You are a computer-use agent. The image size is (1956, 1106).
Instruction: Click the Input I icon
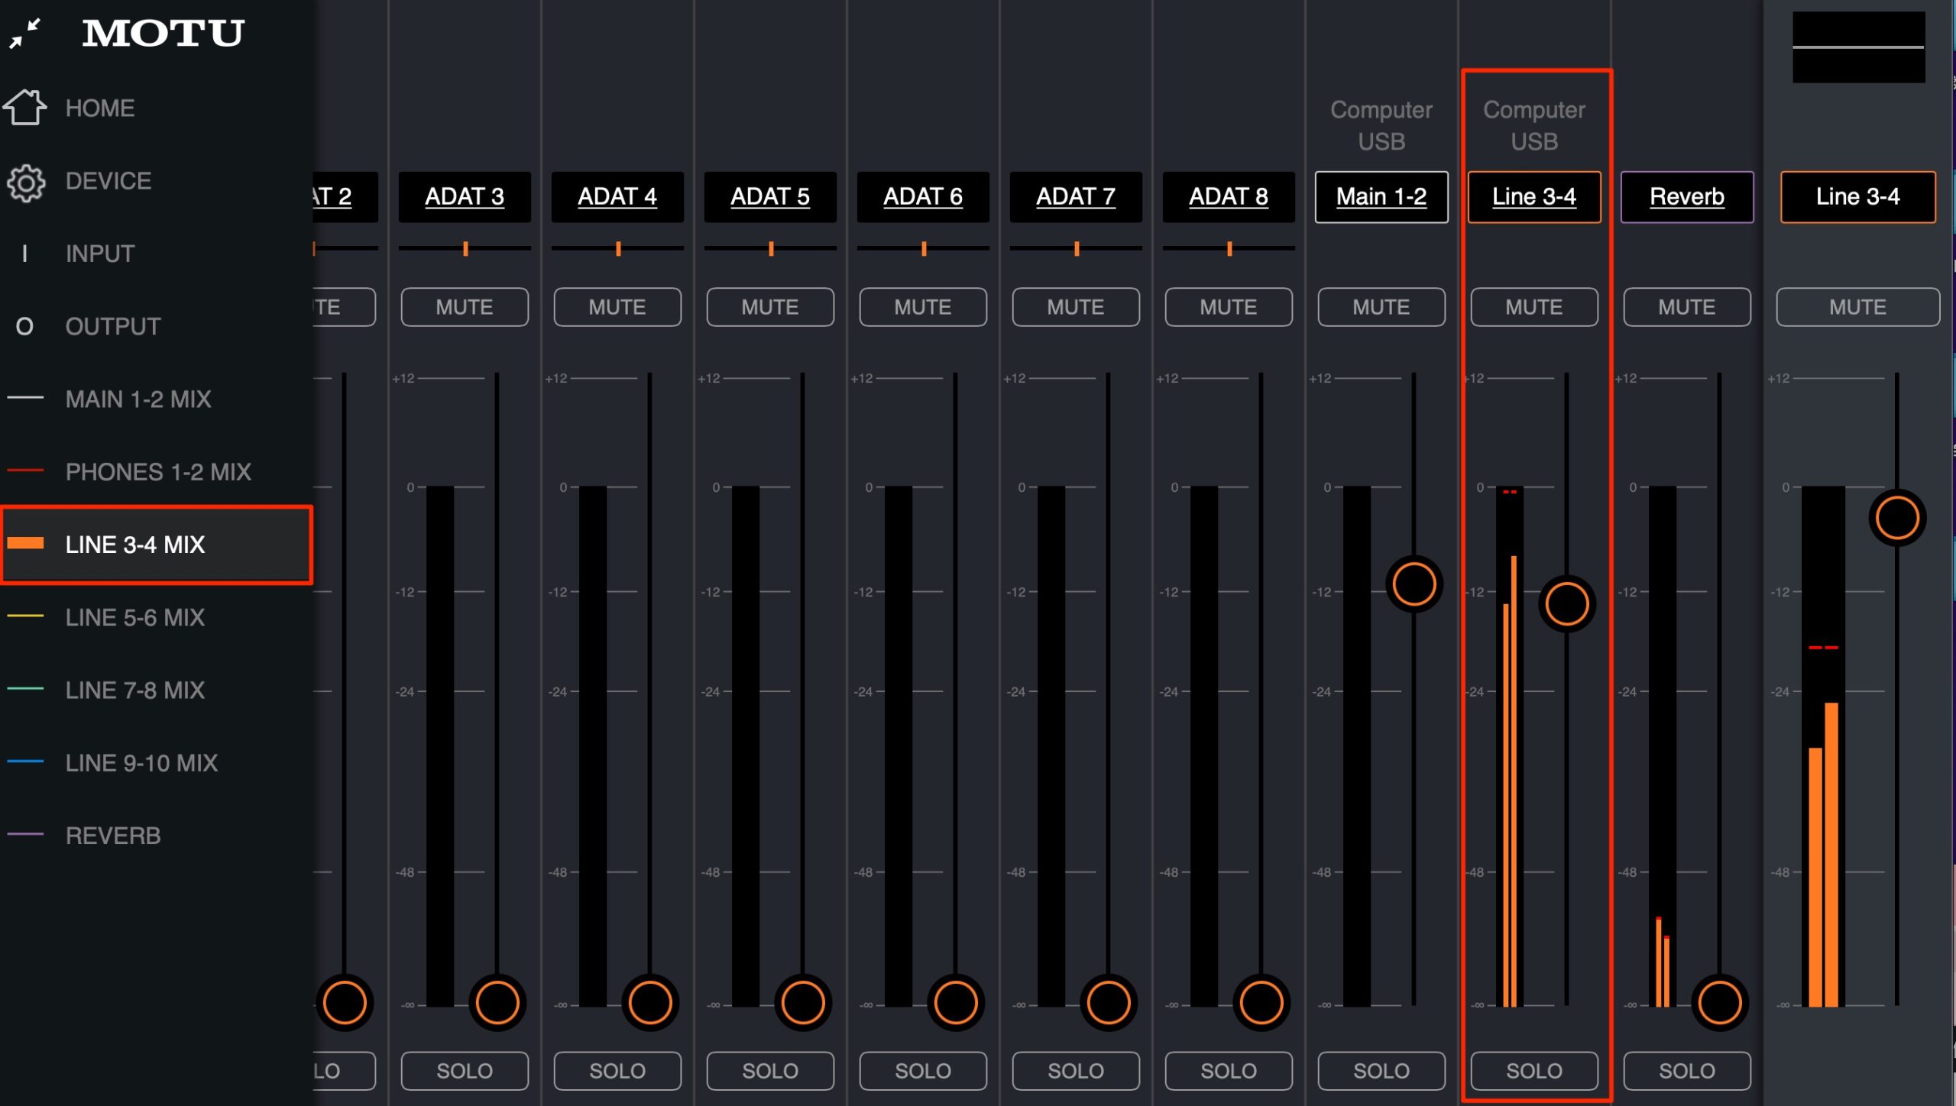coord(24,254)
